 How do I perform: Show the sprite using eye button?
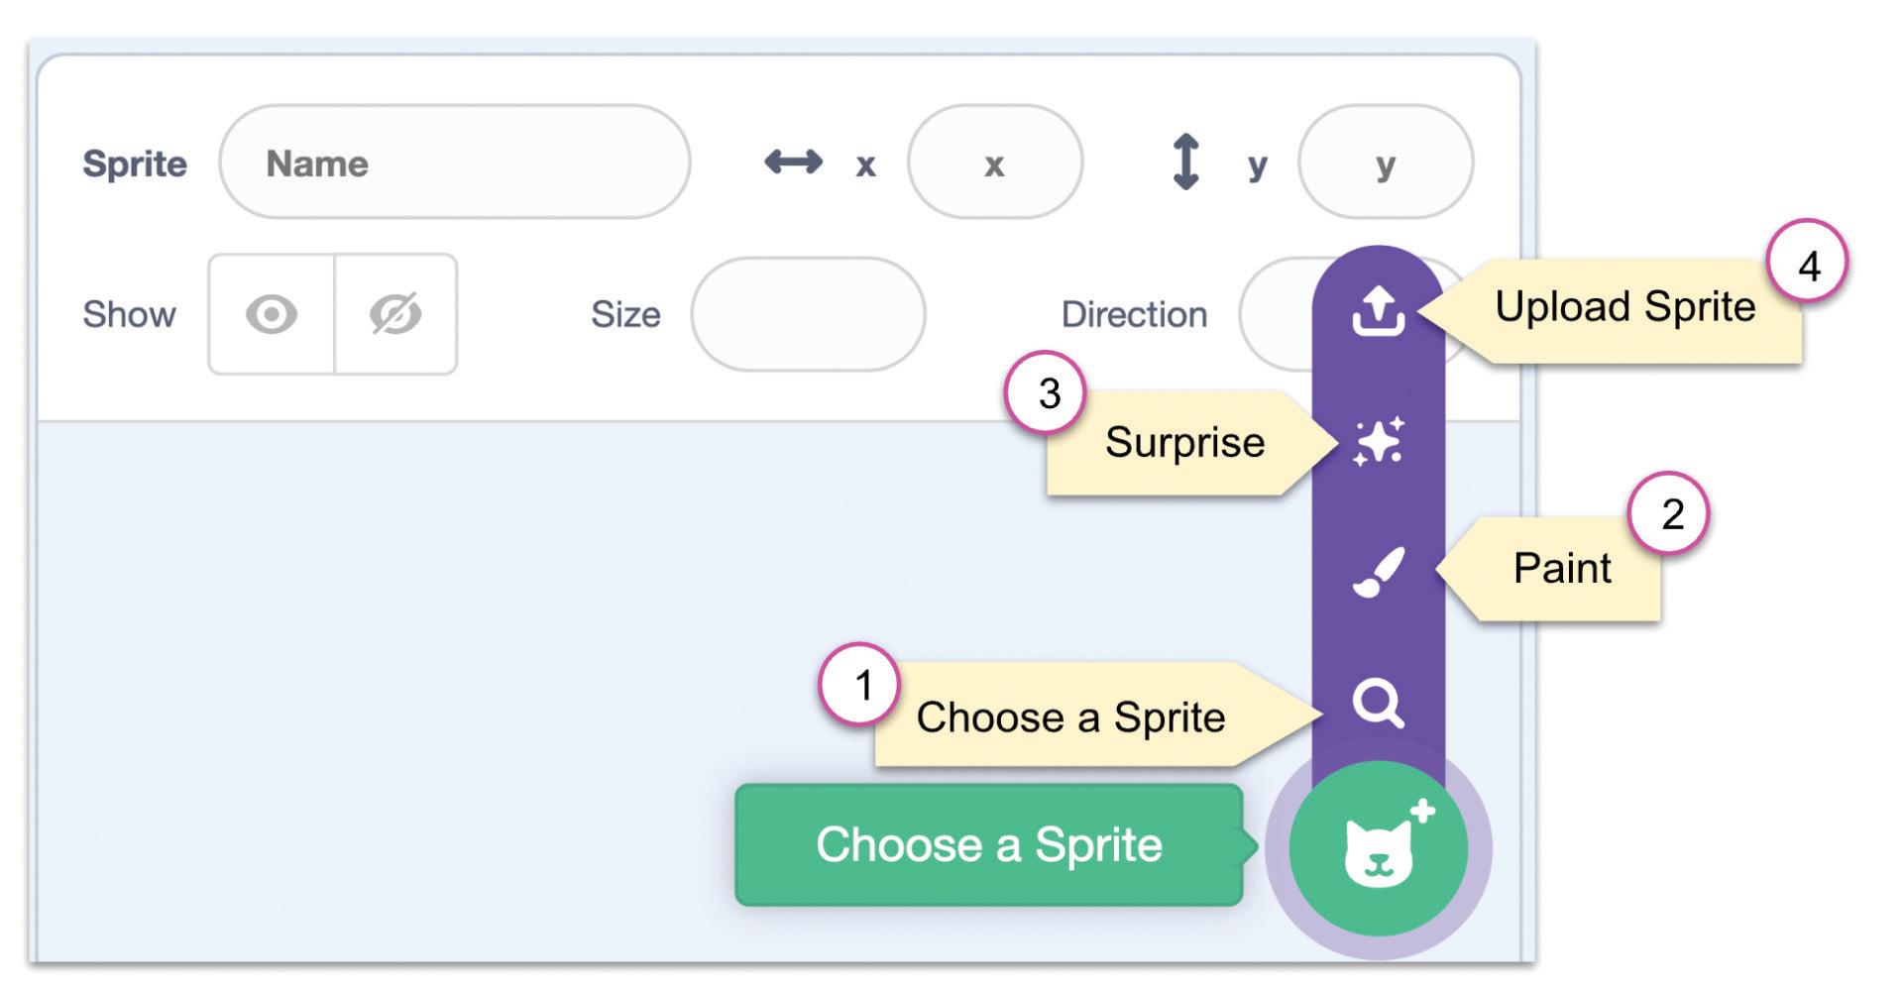[x=271, y=314]
